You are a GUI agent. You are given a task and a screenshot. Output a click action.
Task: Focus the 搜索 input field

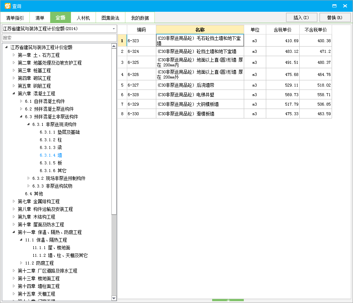(59, 38)
